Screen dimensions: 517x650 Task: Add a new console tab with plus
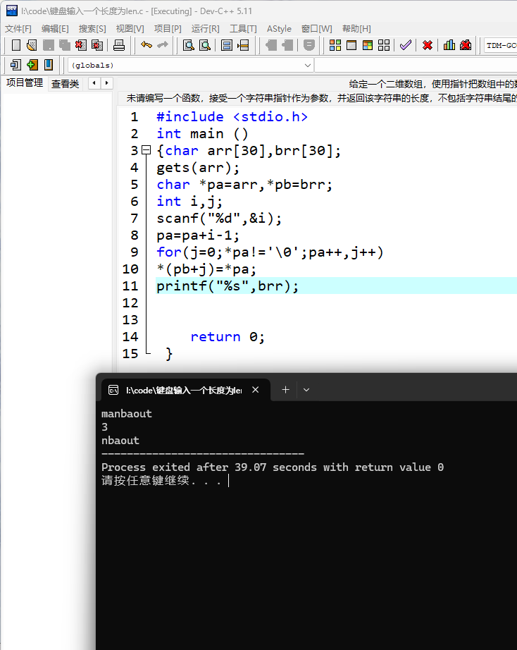(x=285, y=390)
